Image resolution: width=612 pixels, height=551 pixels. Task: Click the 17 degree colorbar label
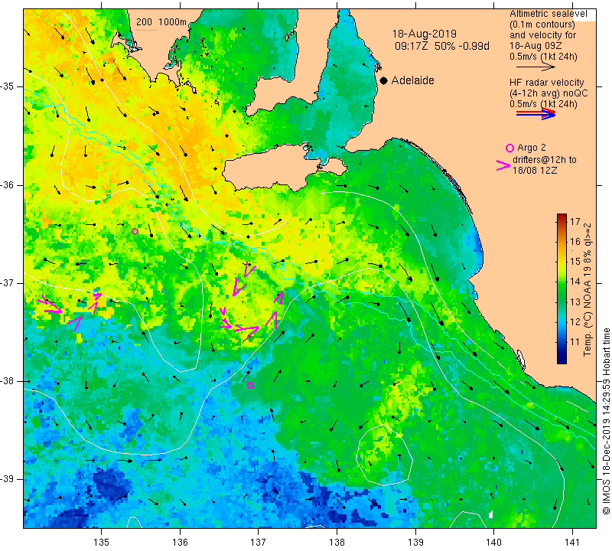[575, 222]
